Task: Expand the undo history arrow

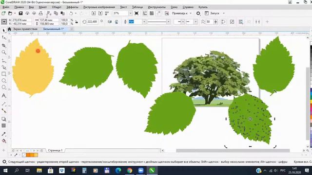Action: 76,13
